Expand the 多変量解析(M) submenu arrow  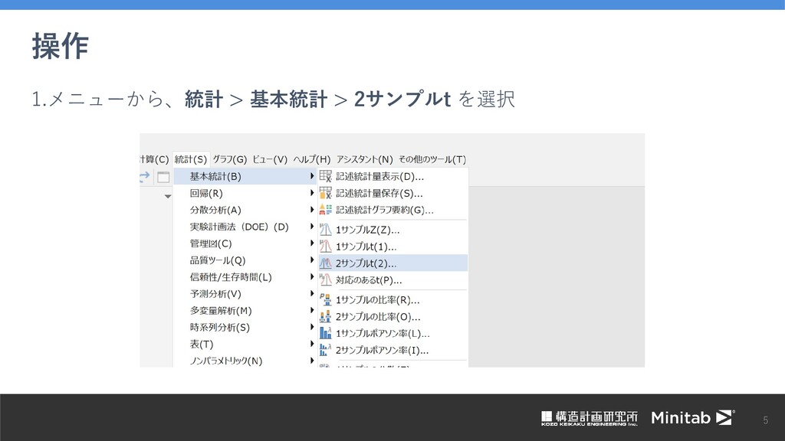click(x=311, y=310)
